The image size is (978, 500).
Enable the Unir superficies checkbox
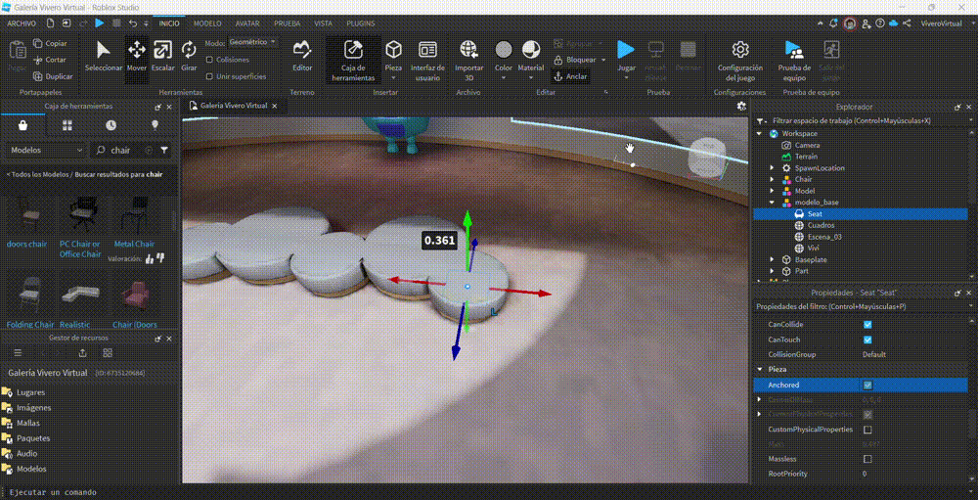[x=209, y=76]
